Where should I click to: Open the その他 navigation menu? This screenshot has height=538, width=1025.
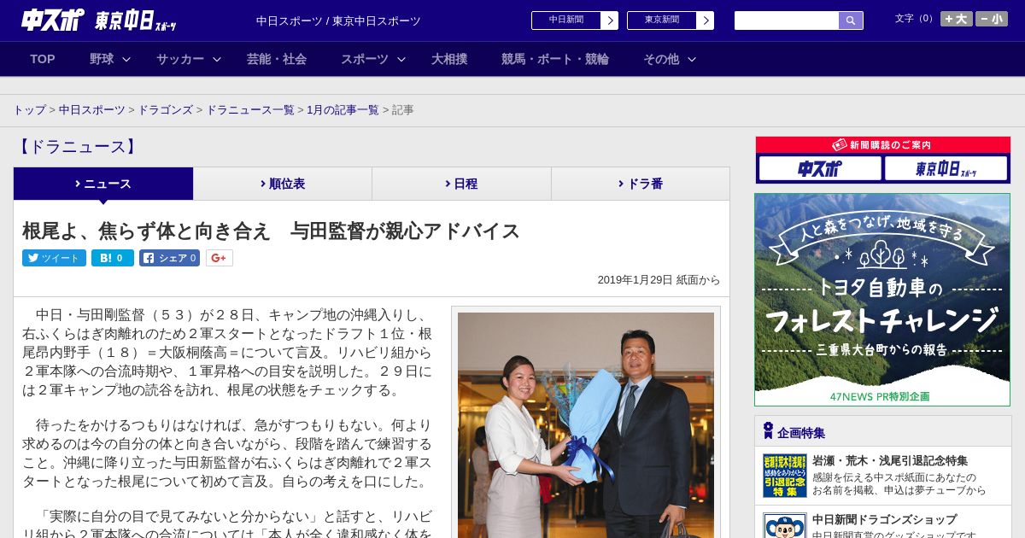coord(661,59)
